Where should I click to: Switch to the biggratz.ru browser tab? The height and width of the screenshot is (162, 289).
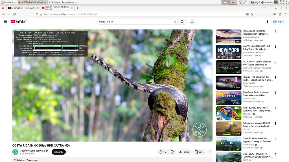(23, 8)
